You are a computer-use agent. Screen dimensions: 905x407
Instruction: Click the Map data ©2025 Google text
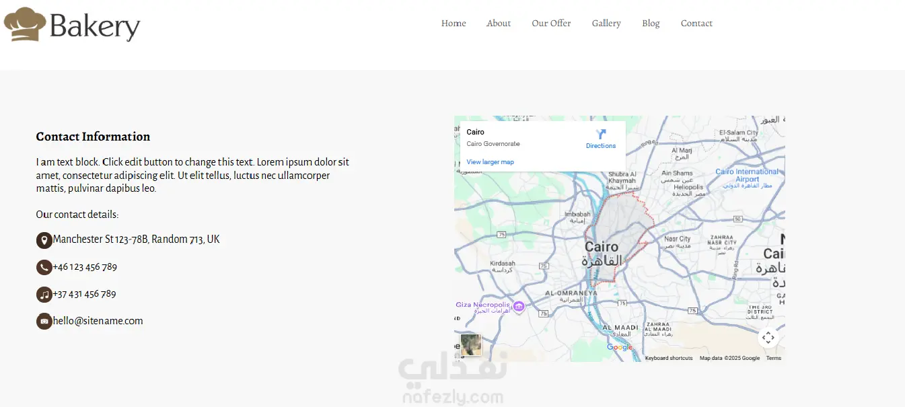(729, 358)
